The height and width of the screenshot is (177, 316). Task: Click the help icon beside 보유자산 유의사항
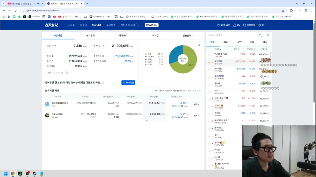(66, 73)
